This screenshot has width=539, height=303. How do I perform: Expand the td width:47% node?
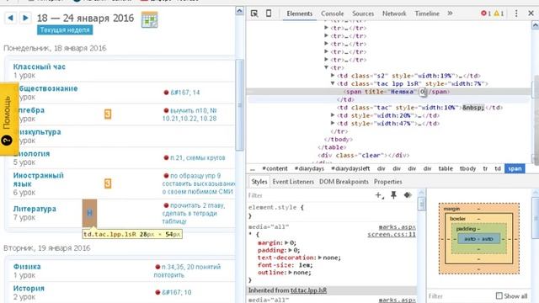point(333,123)
